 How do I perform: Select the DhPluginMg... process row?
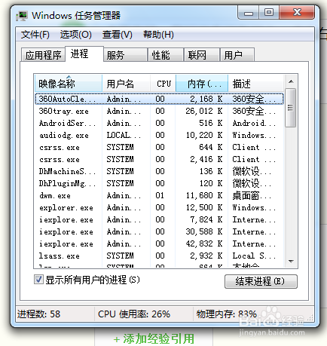point(159,183)
